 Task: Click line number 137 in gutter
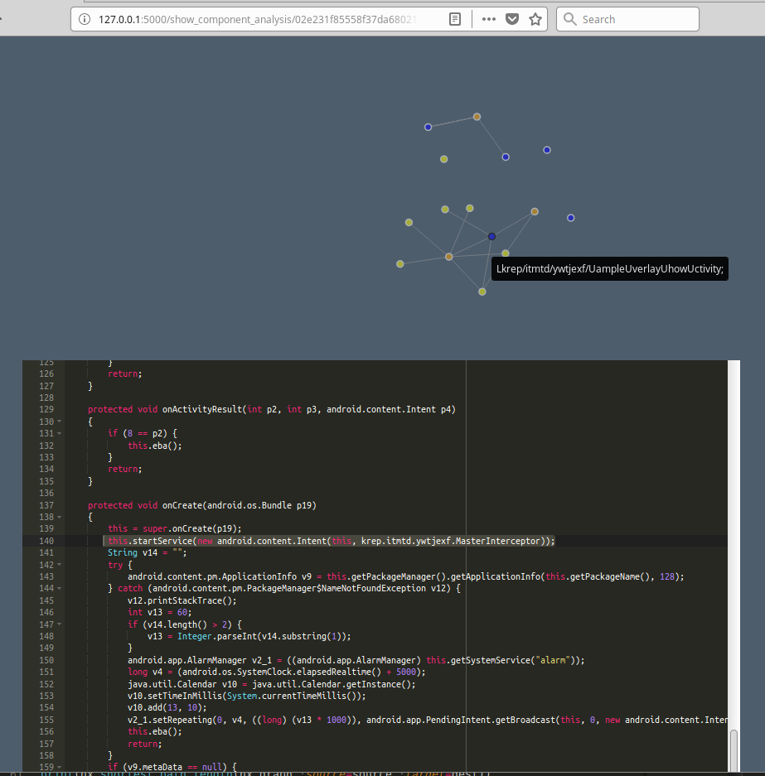click(x=46, y=505)
